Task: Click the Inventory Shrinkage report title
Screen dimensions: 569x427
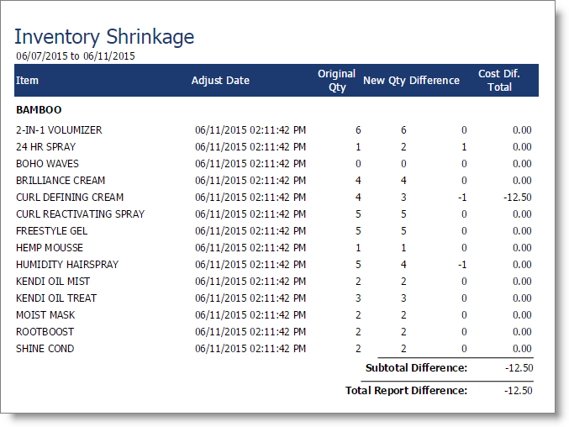Action: click(x=104, y=37)
